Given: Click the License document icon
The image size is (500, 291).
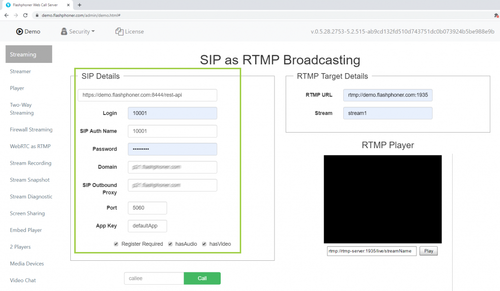Looking at the screenshot, I should click(119, 32).
